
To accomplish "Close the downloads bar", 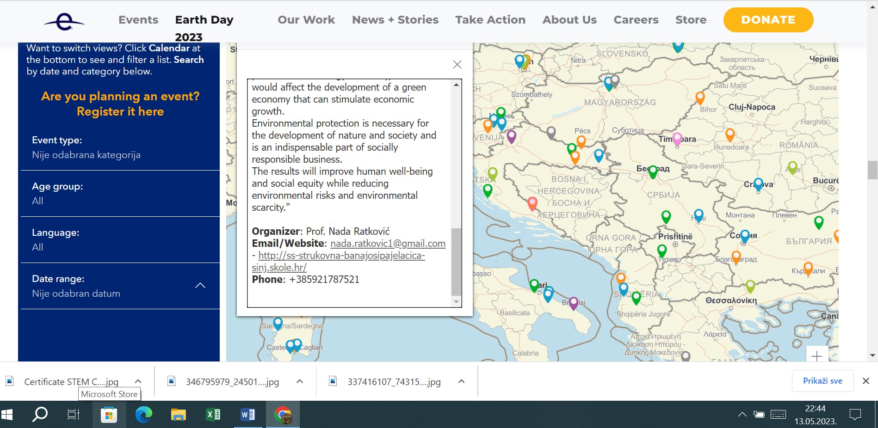I will click(866, 381).
